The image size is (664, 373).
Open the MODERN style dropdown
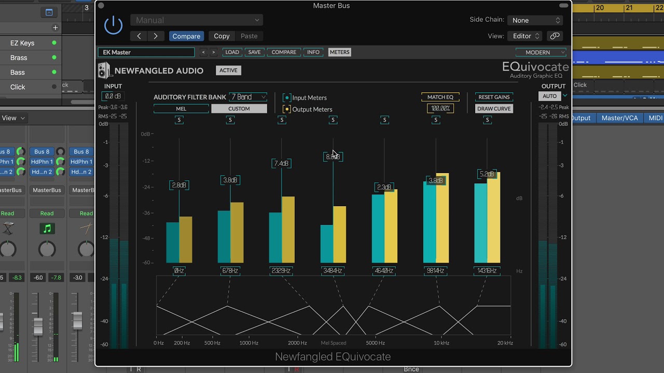541,52
